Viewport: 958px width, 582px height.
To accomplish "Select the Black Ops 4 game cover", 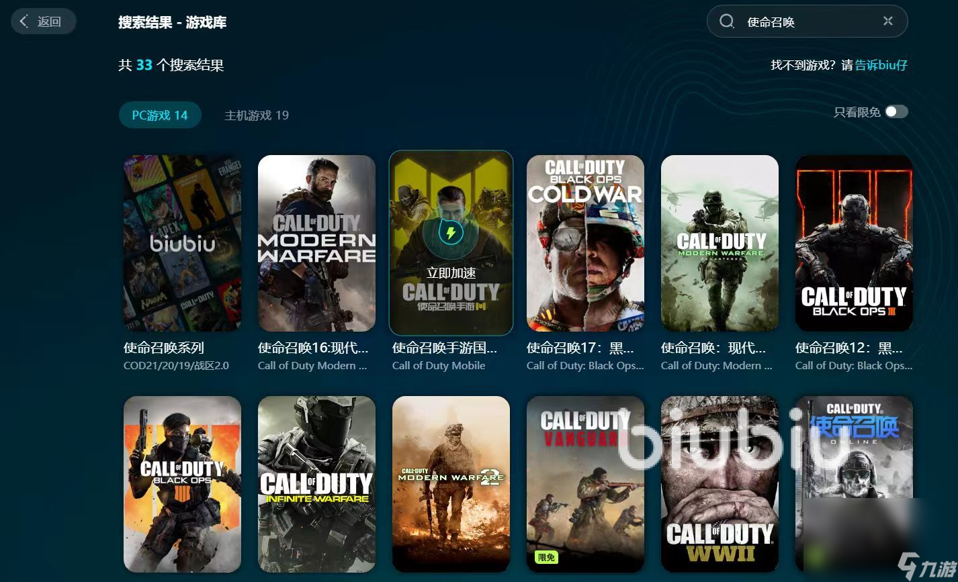I will 182,483.
